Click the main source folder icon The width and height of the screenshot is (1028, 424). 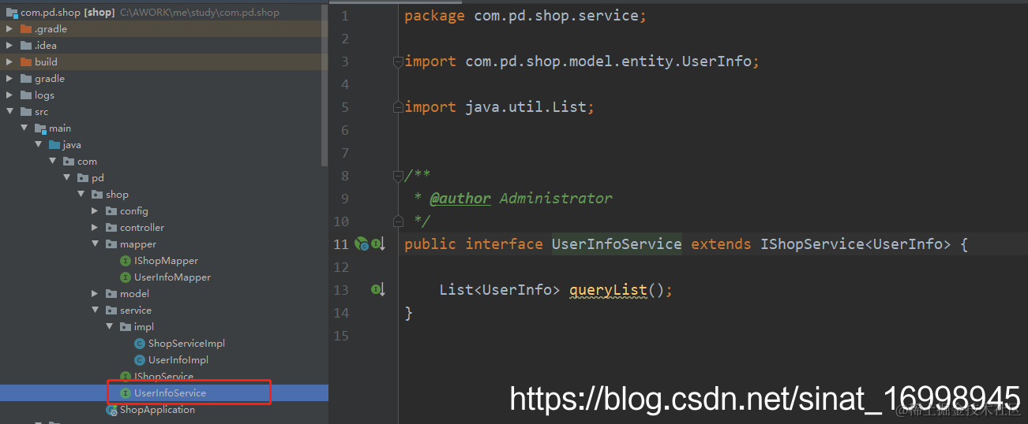point(40,128)
